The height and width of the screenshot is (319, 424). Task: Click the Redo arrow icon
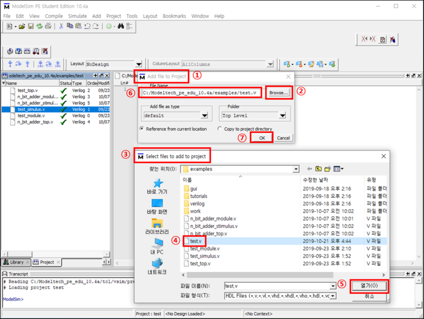pyautogui.click(x=96, y=26)
